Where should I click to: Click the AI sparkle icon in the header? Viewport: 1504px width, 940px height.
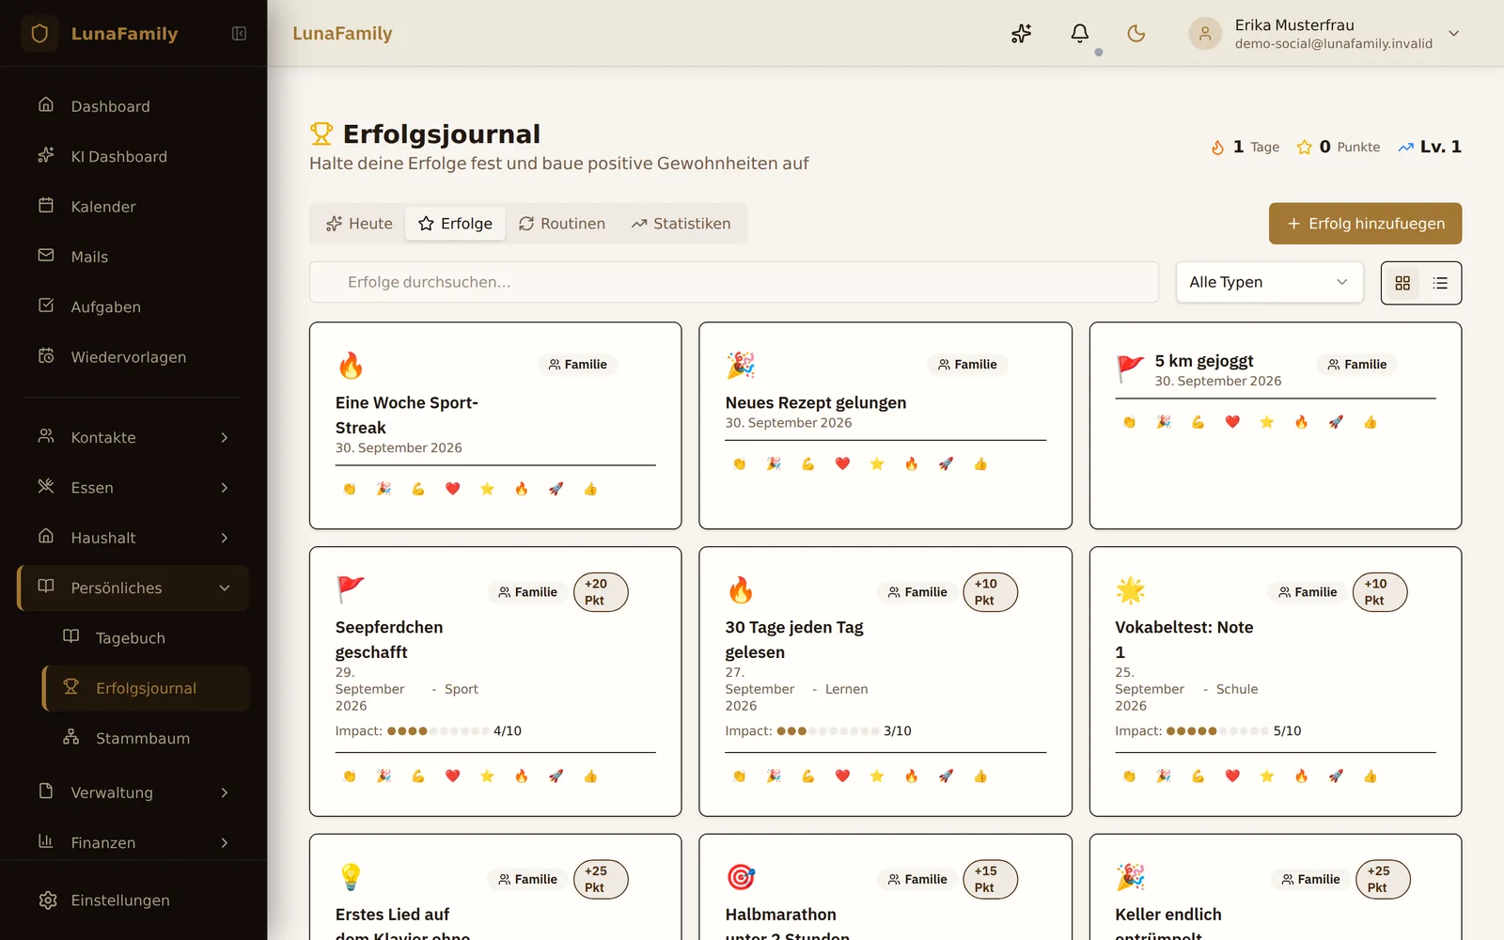coord(1022,34)
